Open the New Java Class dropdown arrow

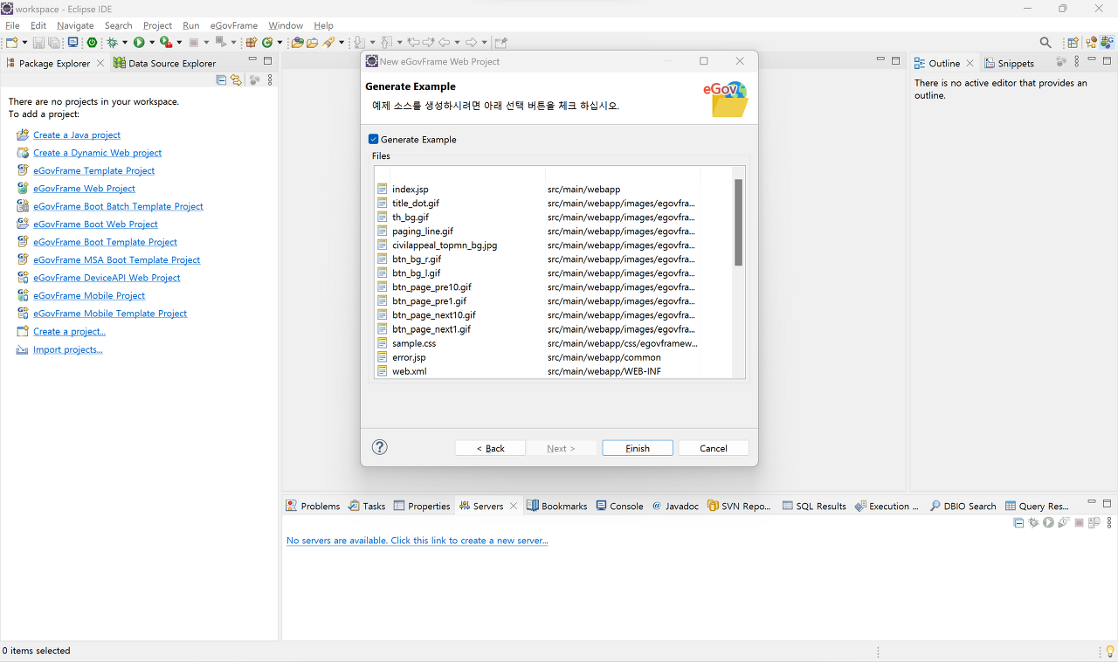pyautogui.click(x=279, y=42)
